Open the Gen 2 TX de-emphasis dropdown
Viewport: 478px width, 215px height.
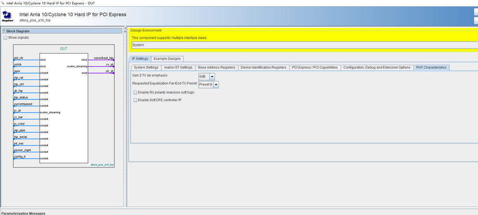tap(212, 76)
